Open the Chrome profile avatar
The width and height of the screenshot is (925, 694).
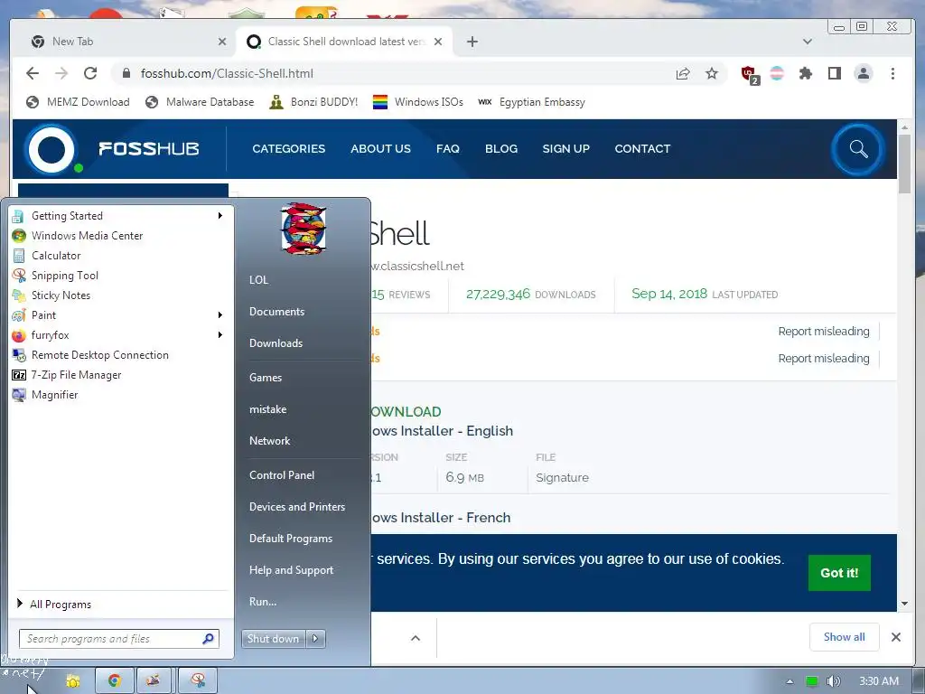coord(863,73)
